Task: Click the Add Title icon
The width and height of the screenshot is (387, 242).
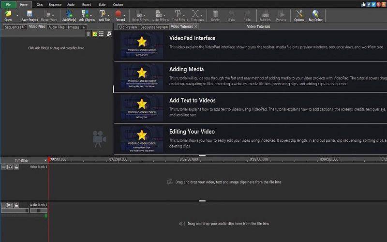Action: point(102,14)
